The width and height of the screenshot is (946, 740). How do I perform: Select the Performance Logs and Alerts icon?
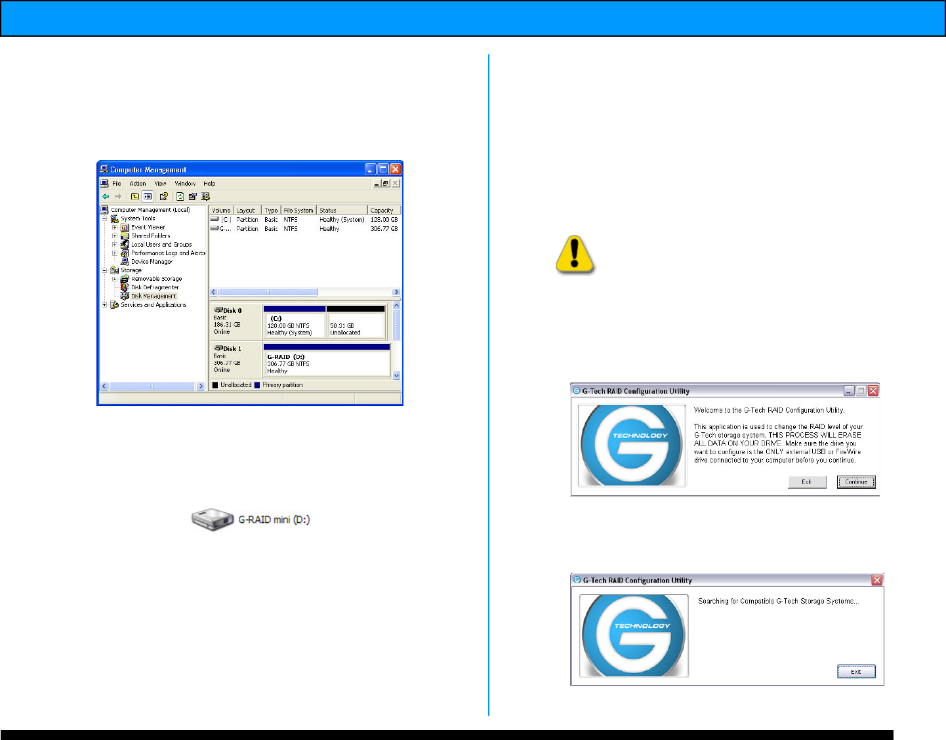click(125, 253)
